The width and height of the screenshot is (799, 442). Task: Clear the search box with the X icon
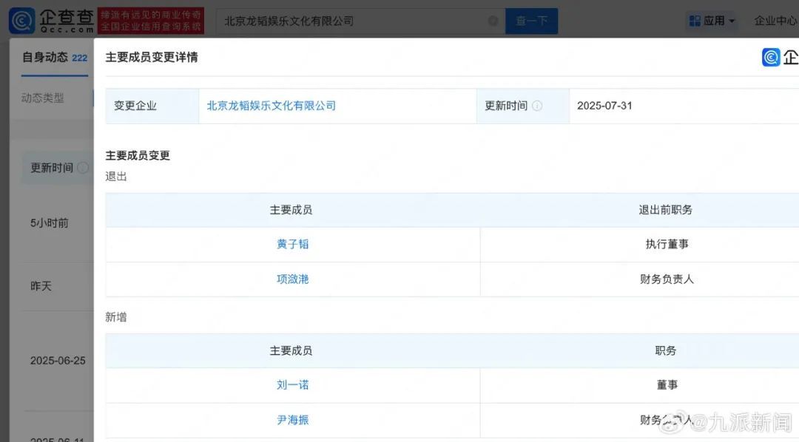tap(493, 21)
